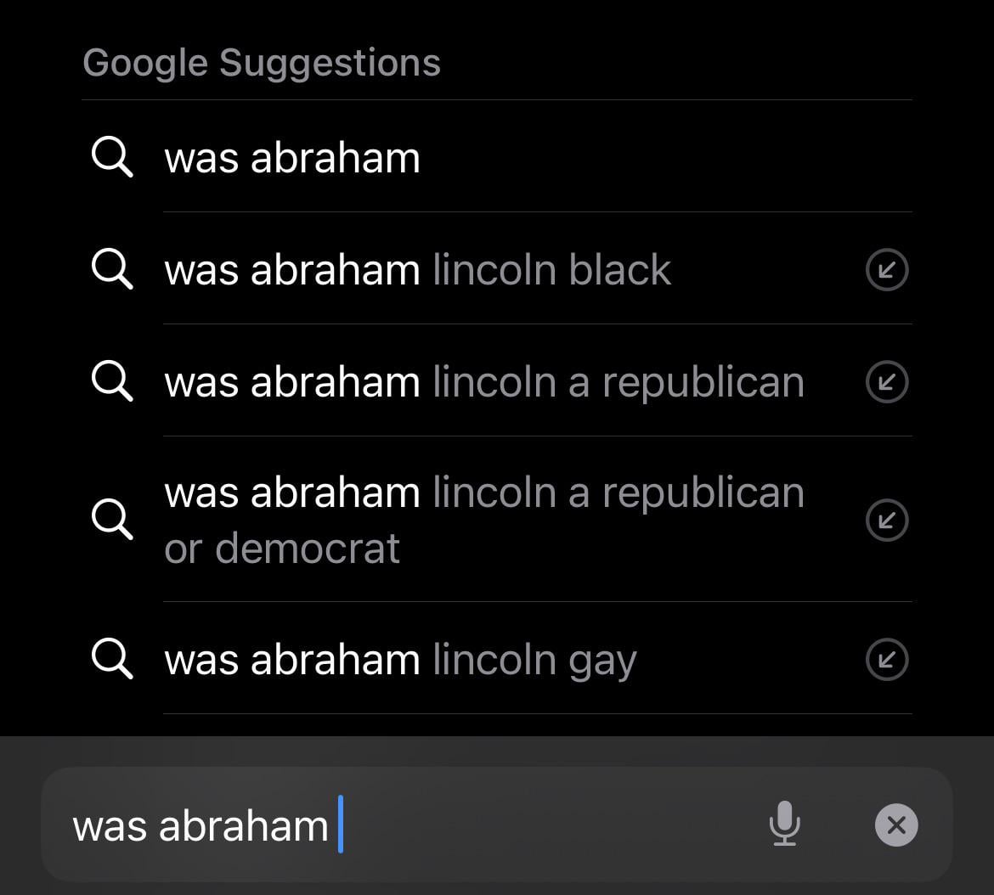Tap search icon next to "lincoln gay" suggestion
994x895 pixels.
[x=112, y=660]
